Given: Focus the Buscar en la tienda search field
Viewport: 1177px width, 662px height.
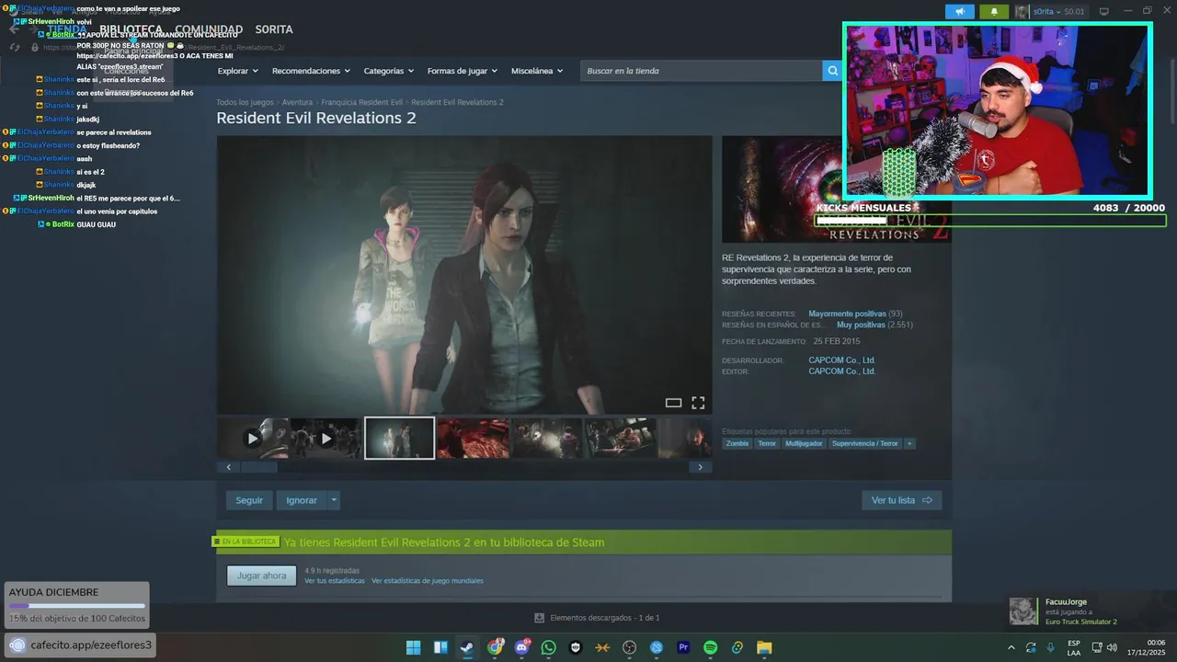Looking at the screenshot, I should pyautogui.click(x=703, y=71).
